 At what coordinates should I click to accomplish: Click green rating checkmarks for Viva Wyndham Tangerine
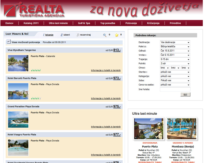(36, 70)
